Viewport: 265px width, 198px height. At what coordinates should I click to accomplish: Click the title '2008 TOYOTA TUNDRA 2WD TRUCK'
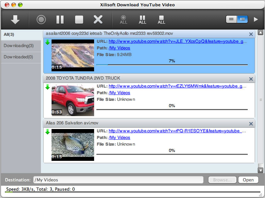83,78
